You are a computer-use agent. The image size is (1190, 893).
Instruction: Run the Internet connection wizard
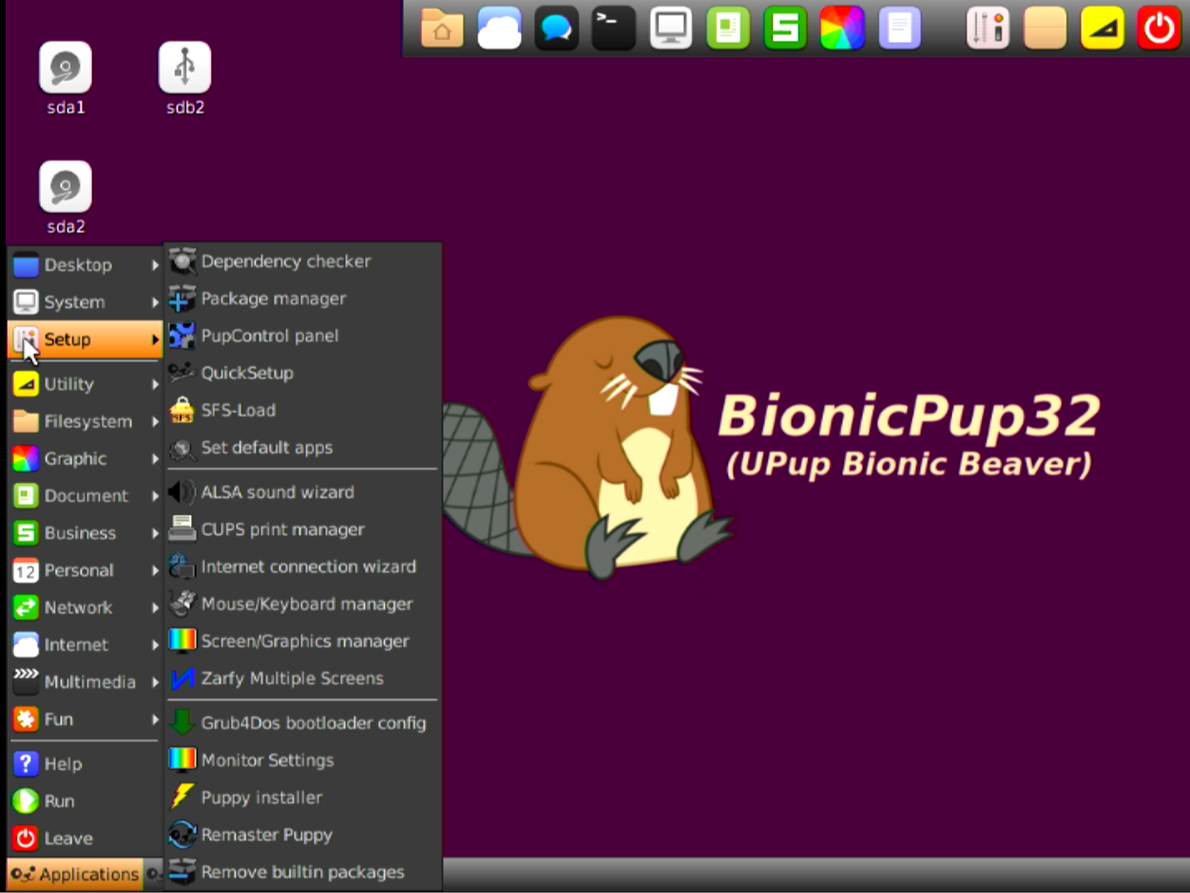click(x=309, y=567)
